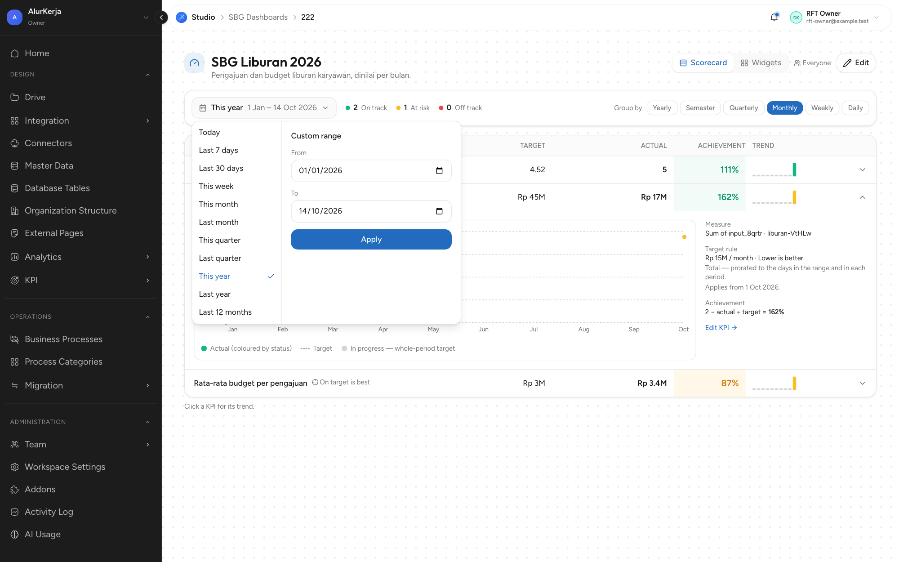This screenshot has width=899, height=562.
Task: Collapse the sidebar with the arrow button
Action: pyautogui.click(x=161, y=18)
